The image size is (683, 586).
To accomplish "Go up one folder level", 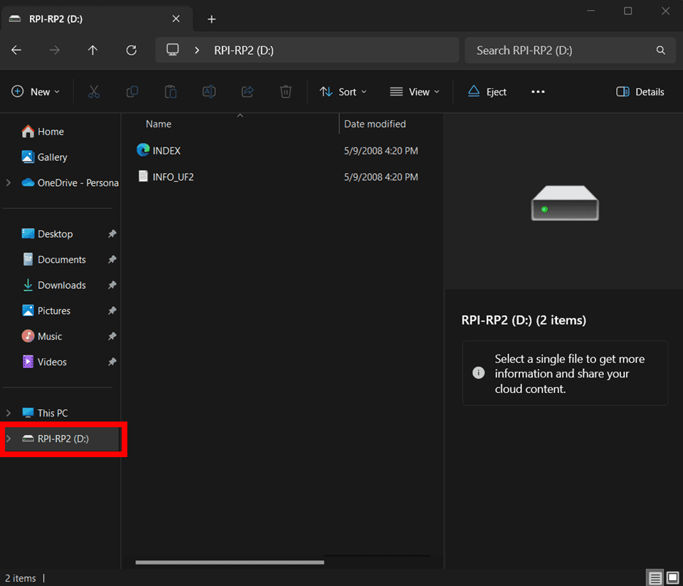I will (92, 50).
